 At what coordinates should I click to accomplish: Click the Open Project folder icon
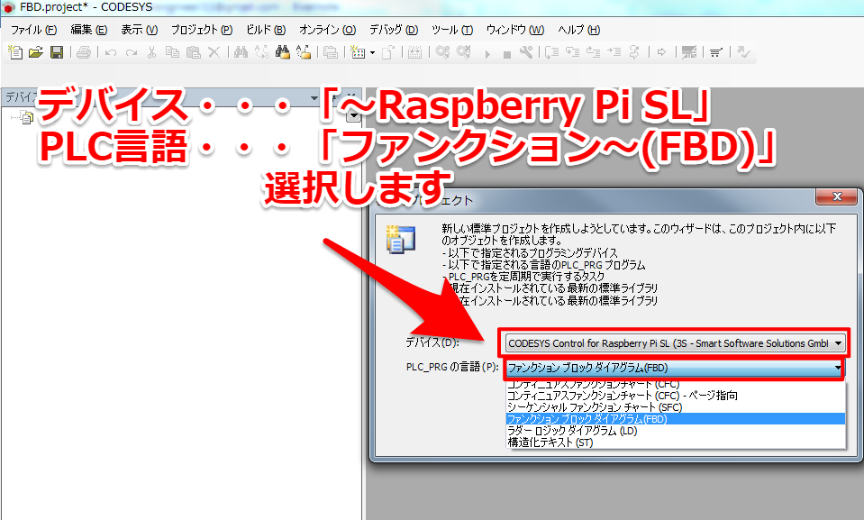[x=36, y=52]
